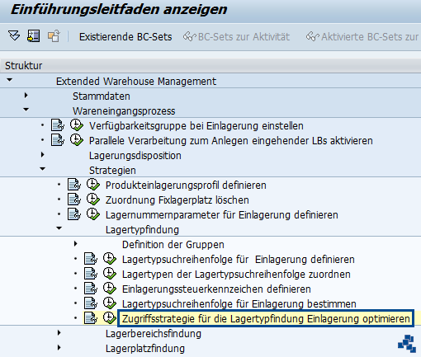Execute activity icon for Einlagerungssteuerkennzeichen definieren
Image resolution: width=421 pixels, height=357 pixels.
pyautogui.click(x=110, y=289)
